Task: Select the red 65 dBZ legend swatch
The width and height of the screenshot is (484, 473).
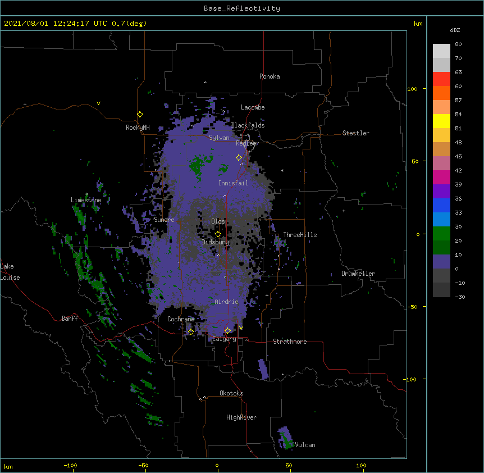Action: pyautogui.click(x=441, y=79)
